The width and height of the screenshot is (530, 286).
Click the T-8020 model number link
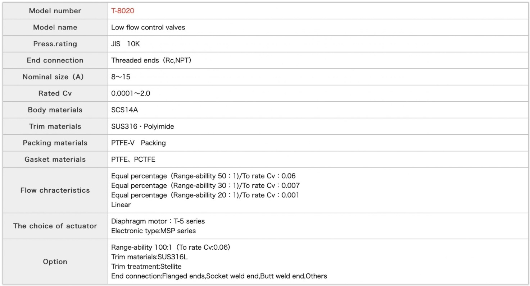click(123, 11)
